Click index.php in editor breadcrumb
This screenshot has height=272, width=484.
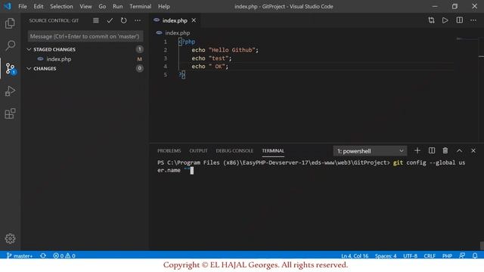tap(177, 32)
